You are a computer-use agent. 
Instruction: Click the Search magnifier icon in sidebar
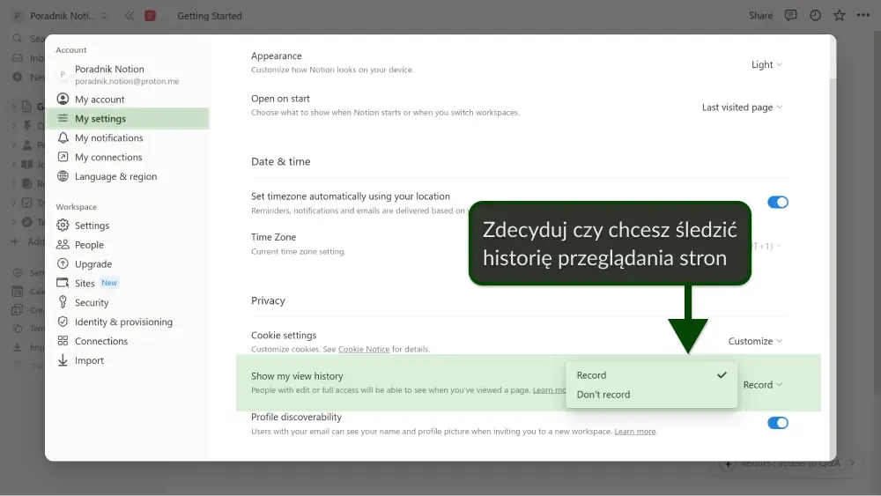point(18,38)
